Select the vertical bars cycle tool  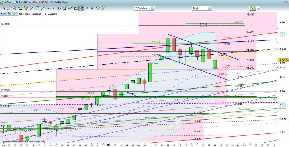coord(104,8)
